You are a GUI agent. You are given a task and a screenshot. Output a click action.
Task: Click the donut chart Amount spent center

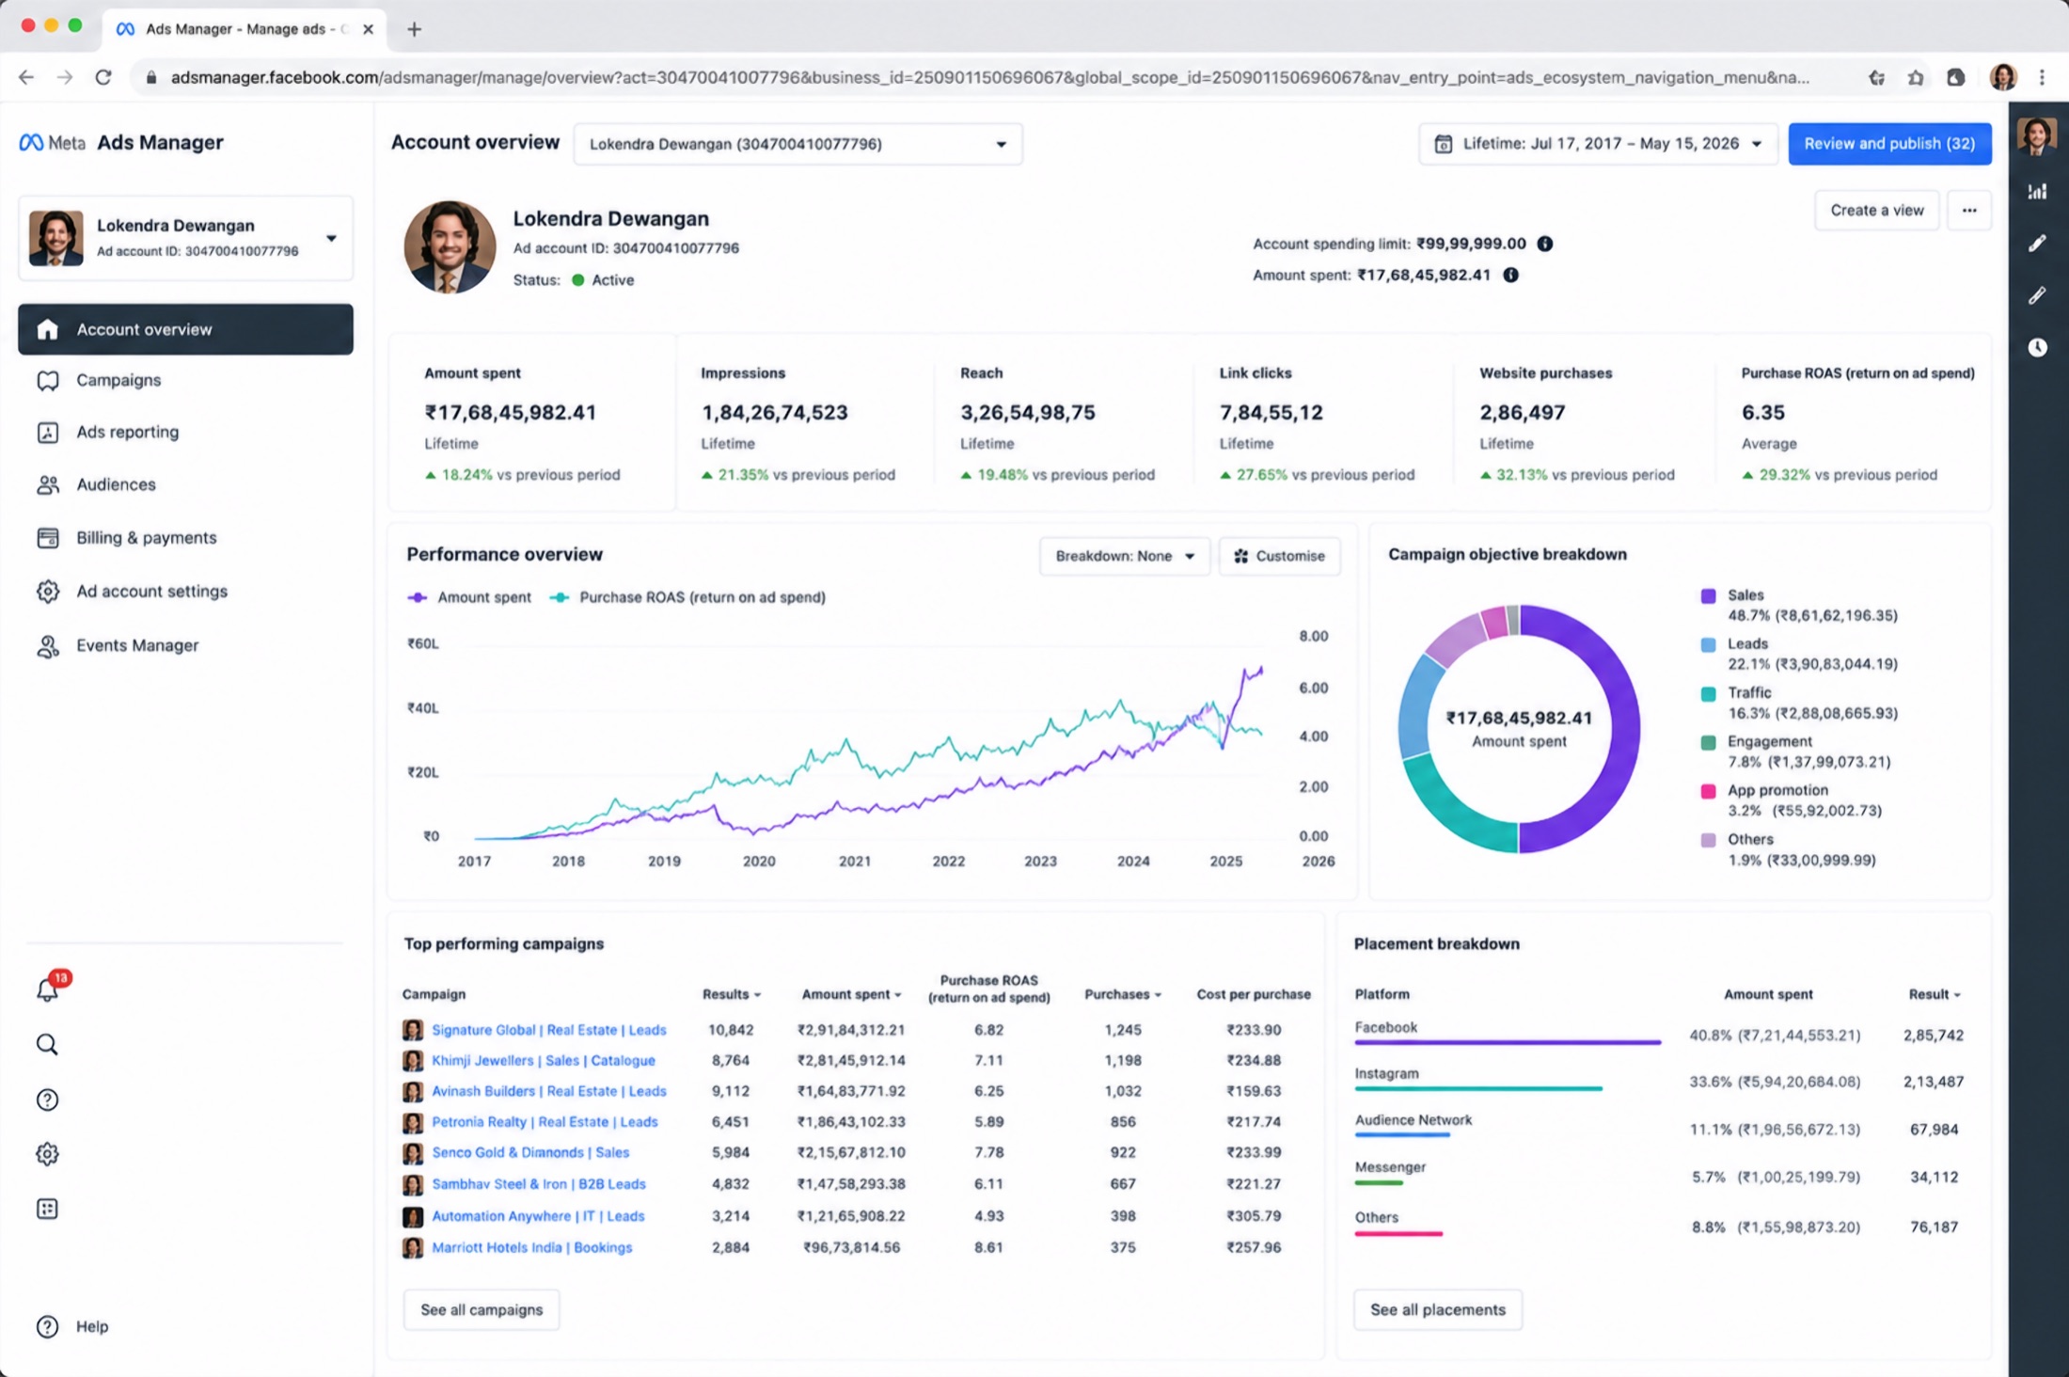(1519, 729)
